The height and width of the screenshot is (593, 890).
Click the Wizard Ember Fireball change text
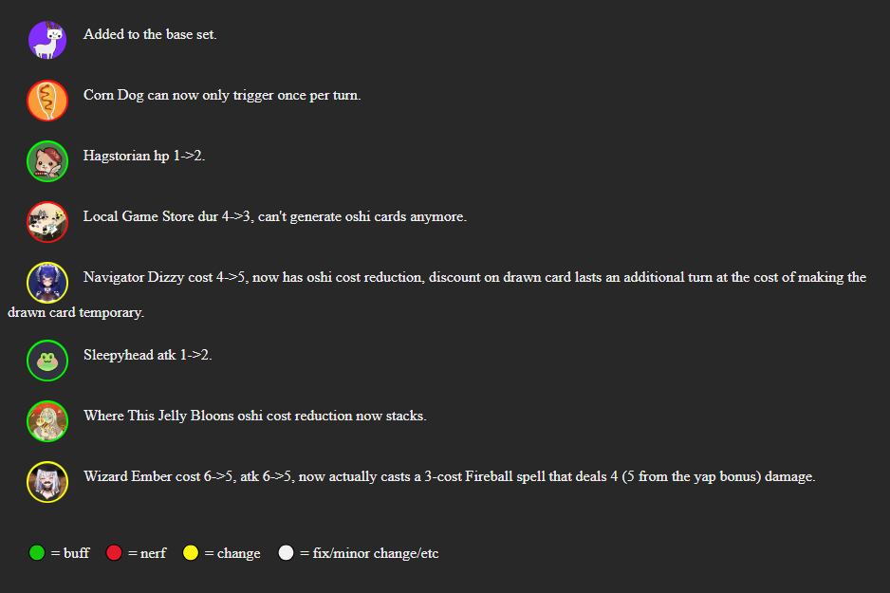449,476
